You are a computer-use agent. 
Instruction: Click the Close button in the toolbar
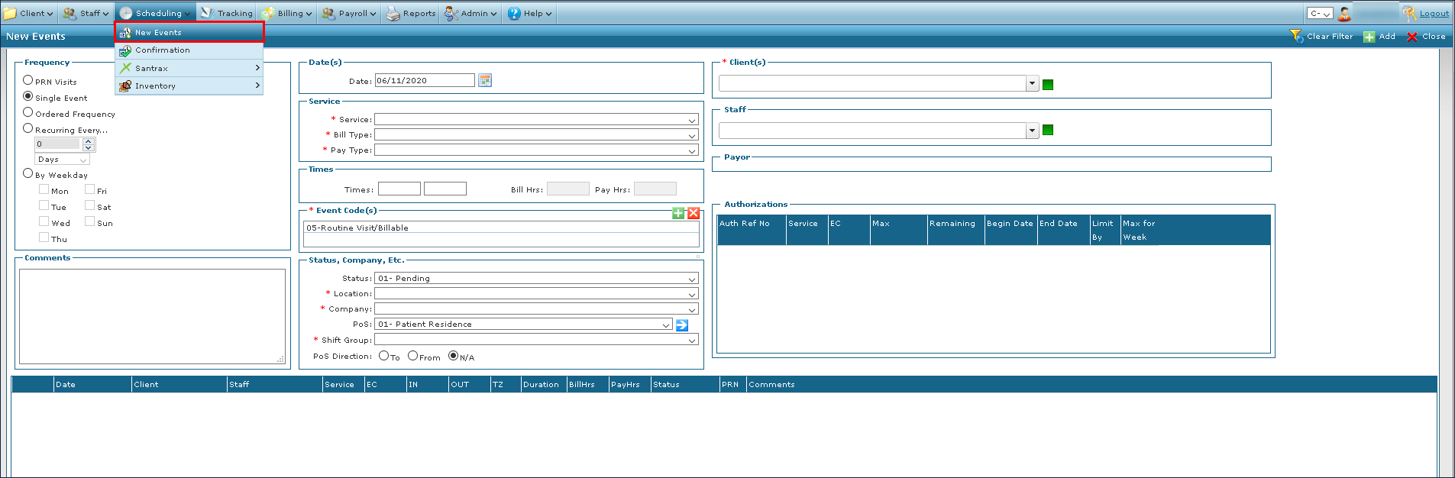click(1426, 37)
